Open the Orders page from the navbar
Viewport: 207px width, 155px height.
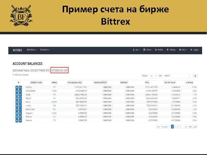tap(147, 50)
